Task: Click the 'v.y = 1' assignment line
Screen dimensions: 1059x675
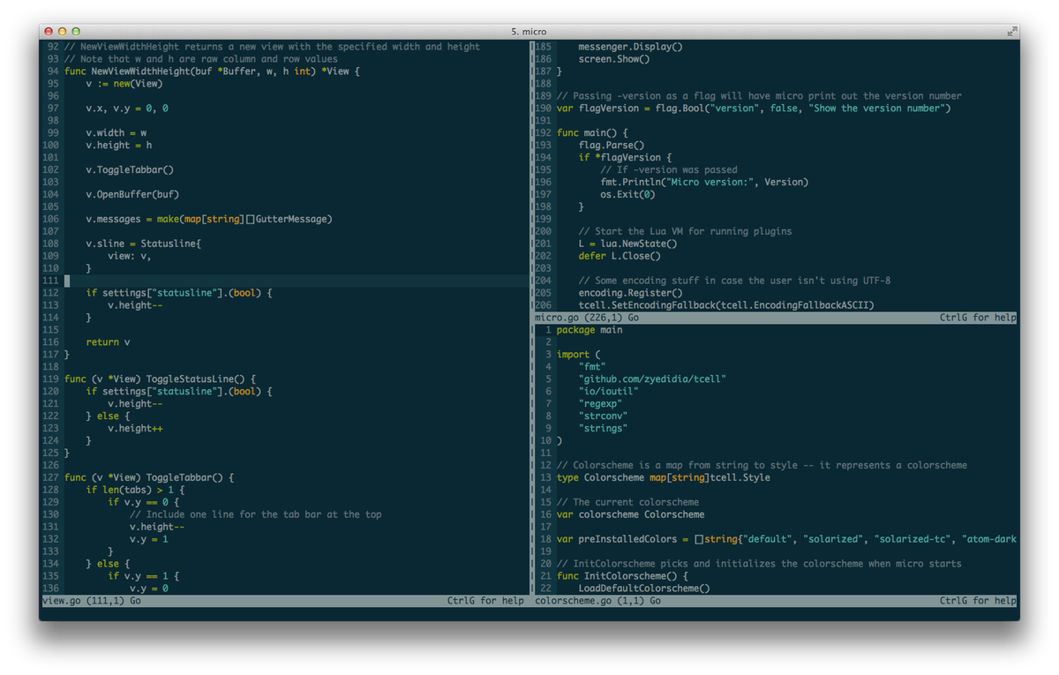Action: point(149,539)
